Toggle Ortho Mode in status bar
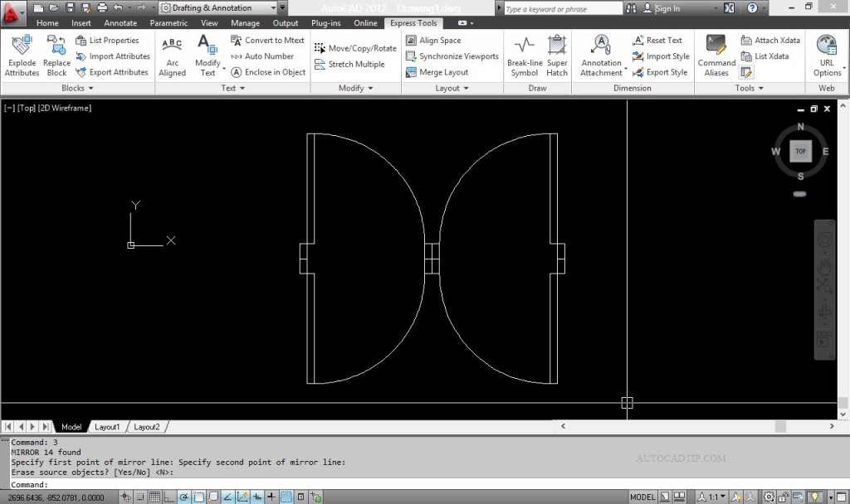The image size is (850, 504). point(169,497)
